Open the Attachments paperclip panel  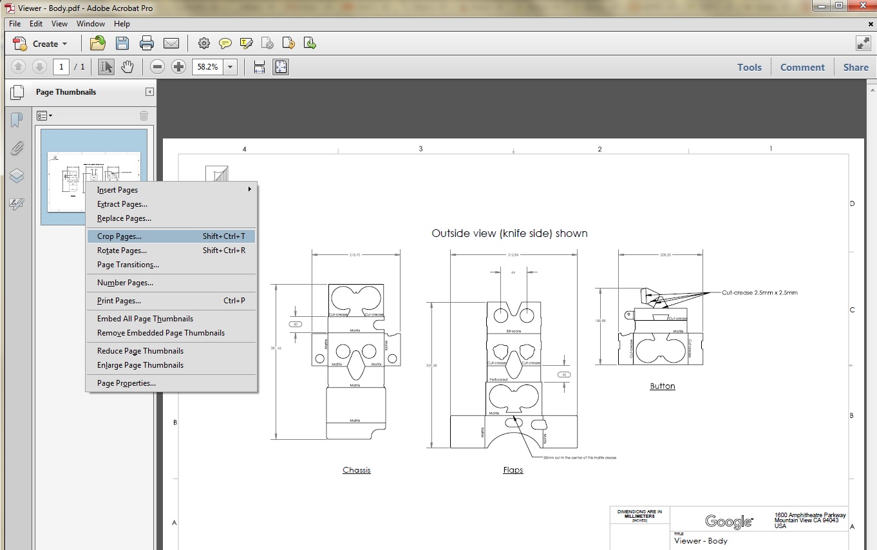17,148
